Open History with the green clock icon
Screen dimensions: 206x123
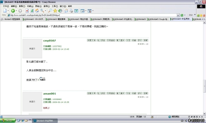[x=60, y=11]
